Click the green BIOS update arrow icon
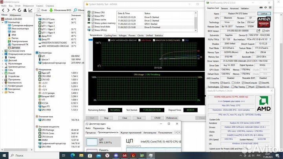This screenshot has height=159, width=283. tap(51, 11)
